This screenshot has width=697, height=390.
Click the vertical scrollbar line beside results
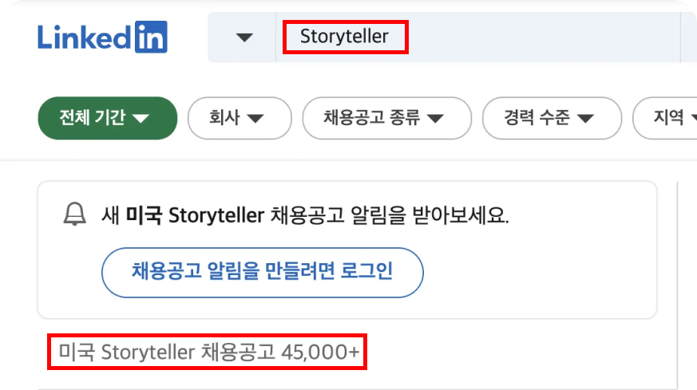click(x=677, y=284)
